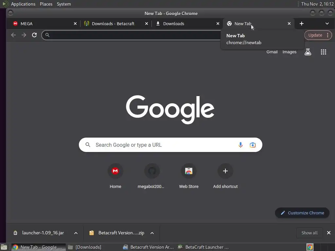The height and width of the screenshot is (251, 335).
Task: Click the launcher-1.09_16.jar file icon
Action: (15, 233)
